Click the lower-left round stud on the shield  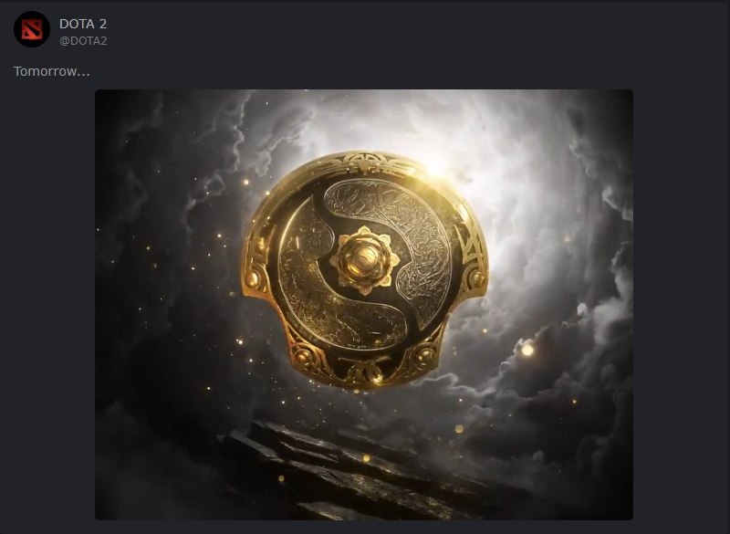304,357
